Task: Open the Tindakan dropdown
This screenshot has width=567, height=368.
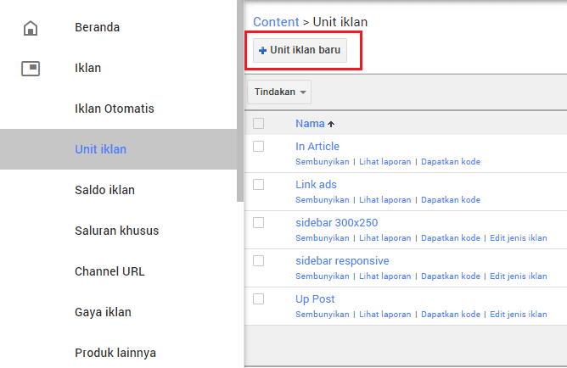Action: coord(279,92)
